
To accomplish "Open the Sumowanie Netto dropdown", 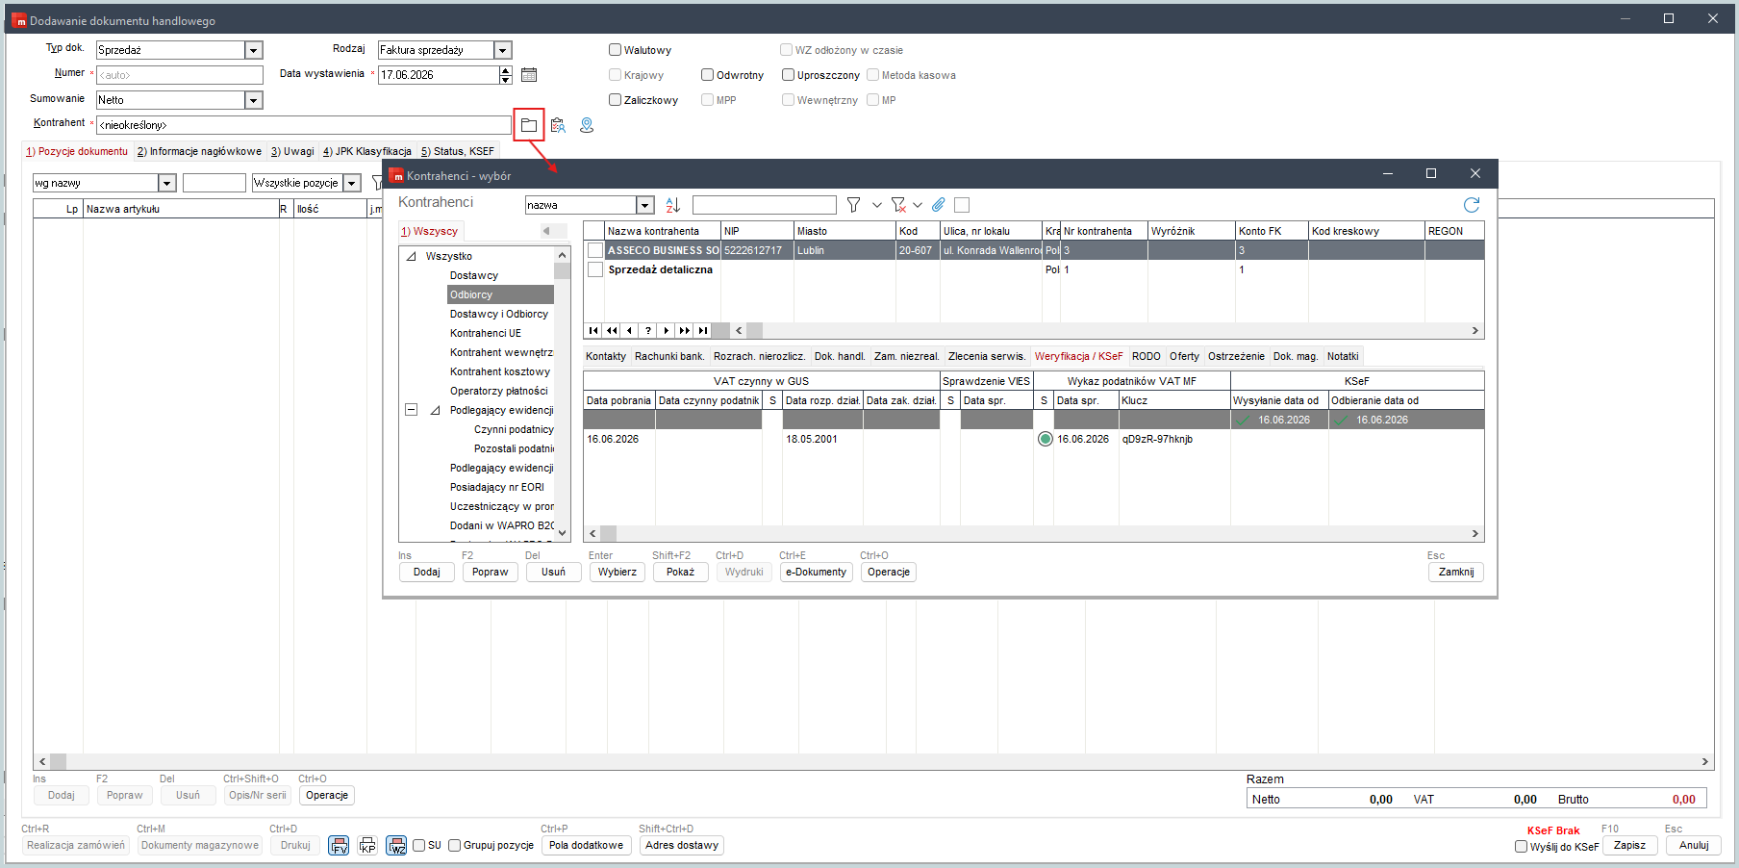I will [x=253, y=100].
